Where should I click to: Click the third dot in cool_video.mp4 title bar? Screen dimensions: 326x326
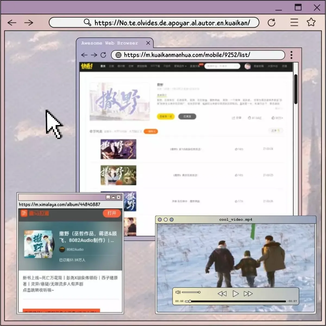pyautogui.click(x=171, y=220)
